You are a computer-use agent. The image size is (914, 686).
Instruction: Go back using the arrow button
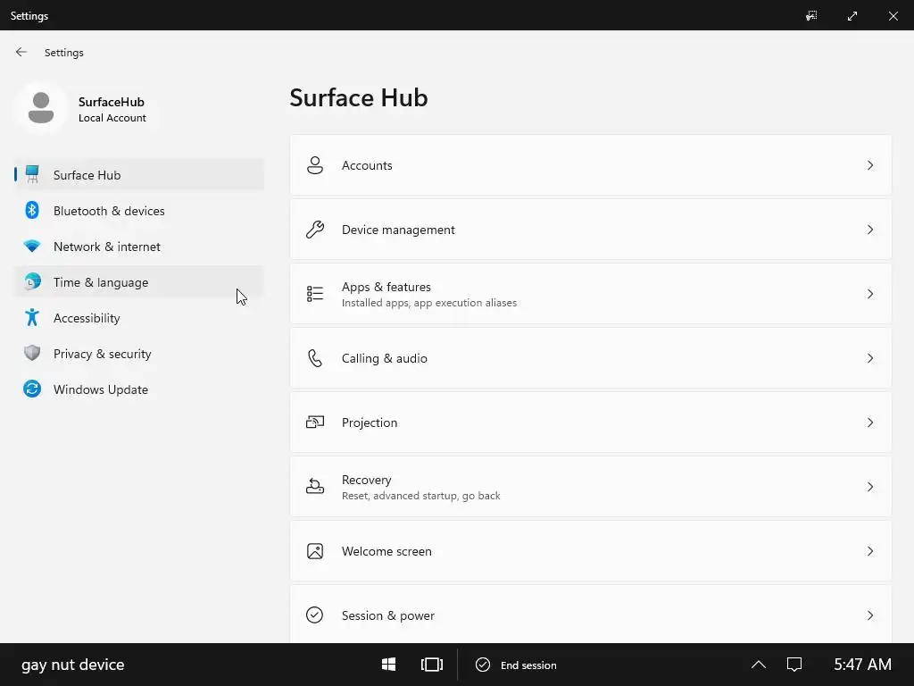click(x=21, y=53)
